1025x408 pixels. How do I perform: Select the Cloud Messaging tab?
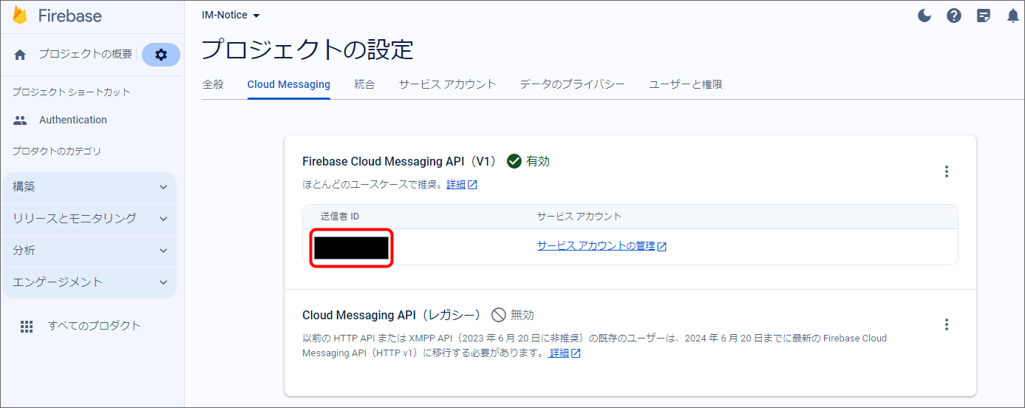click(x=289, y=84)
